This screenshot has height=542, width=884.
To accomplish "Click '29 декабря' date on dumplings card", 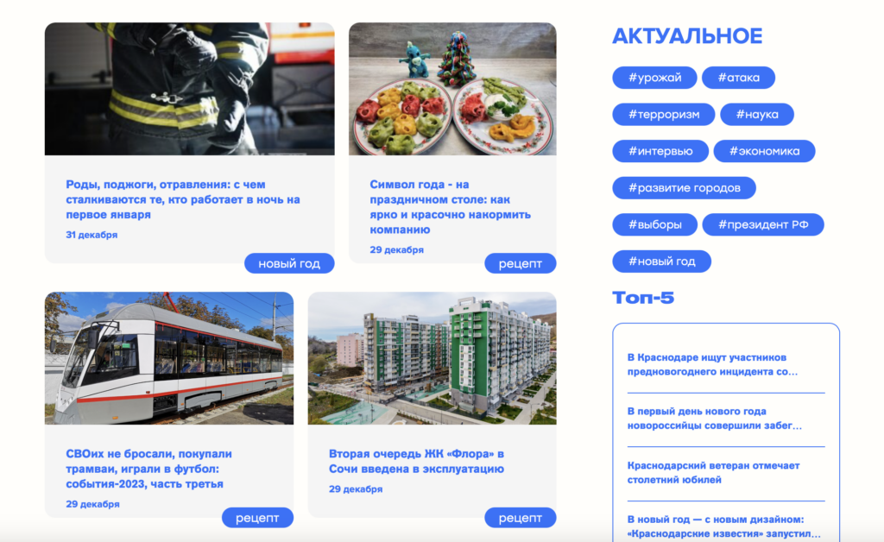I will [x=396, y=249].
